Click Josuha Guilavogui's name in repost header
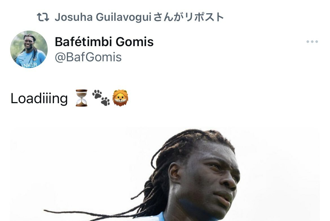Viewport: 330px width, 221px height. coord(103,17)
